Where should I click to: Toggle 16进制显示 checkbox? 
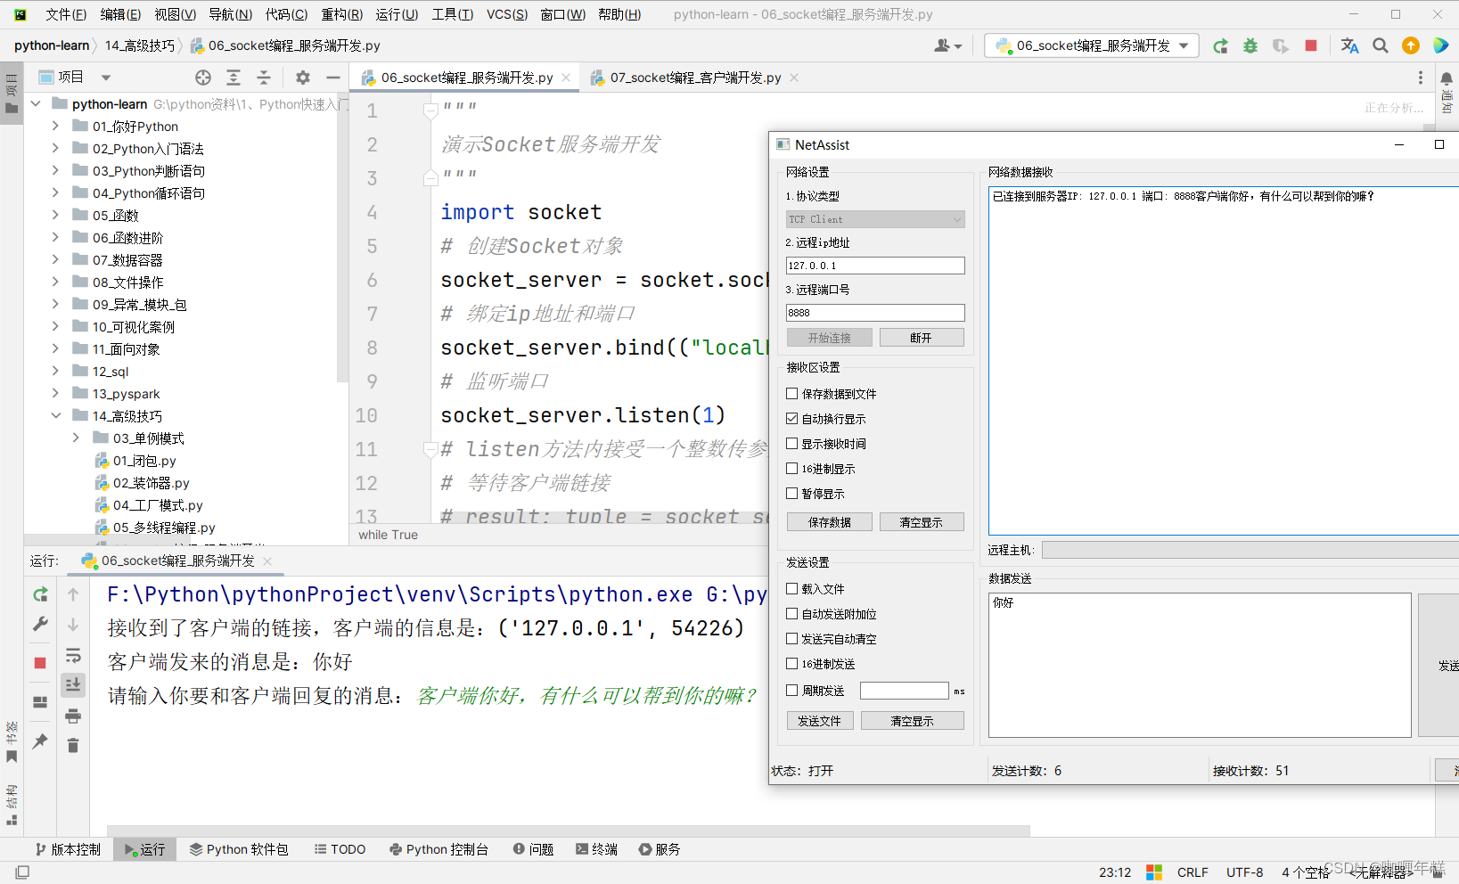pyautogui.click(x=791, y=468)
